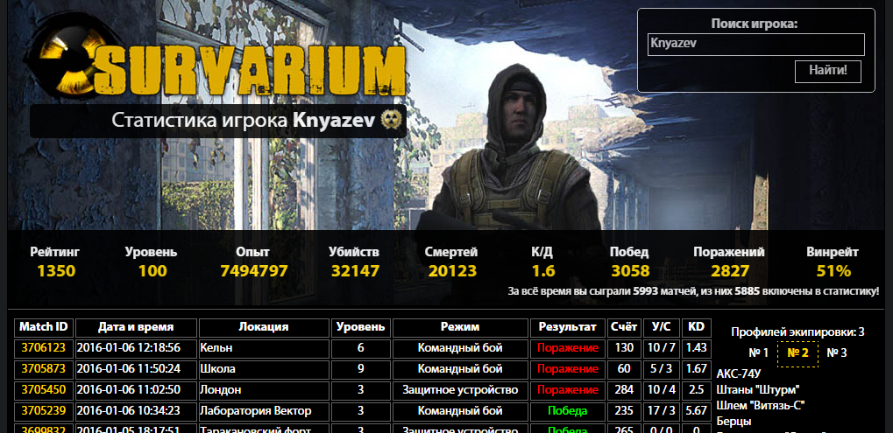The image size is (893, 433).
Task: Click the Побед value 3058
Action: click(630, 271)
